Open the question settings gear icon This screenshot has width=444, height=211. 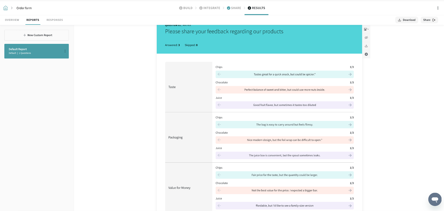tap(366, 54)
